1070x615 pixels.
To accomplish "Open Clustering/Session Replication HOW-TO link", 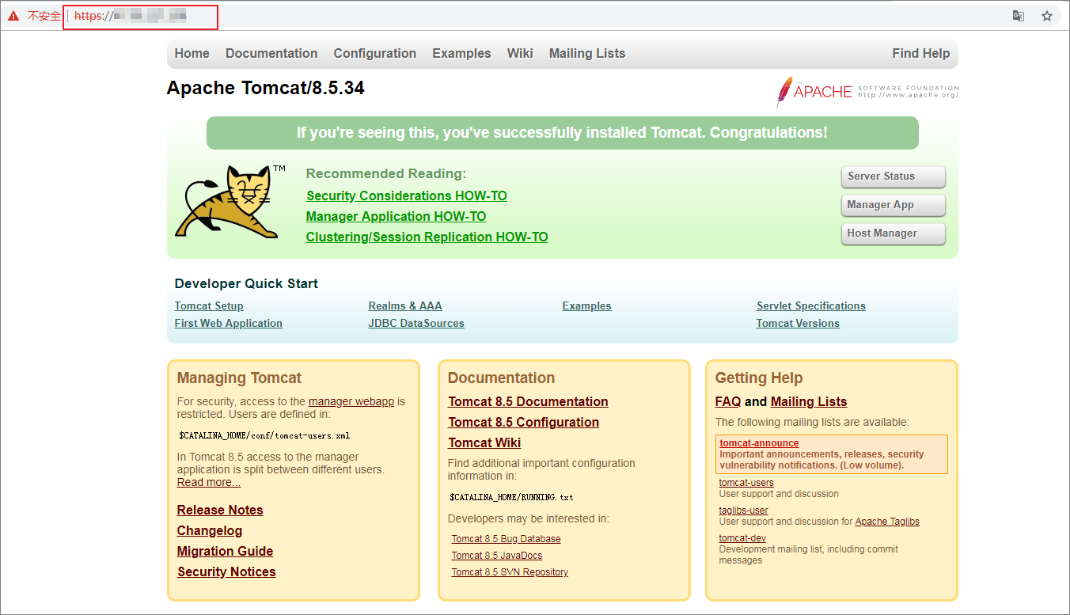I will point(427,237).
